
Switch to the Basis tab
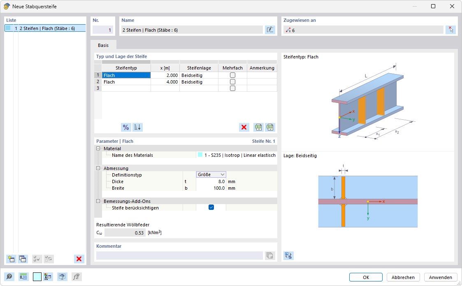point(103,45)
